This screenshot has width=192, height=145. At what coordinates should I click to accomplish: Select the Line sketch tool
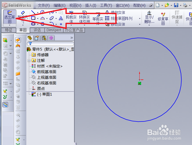coord(33,12)
